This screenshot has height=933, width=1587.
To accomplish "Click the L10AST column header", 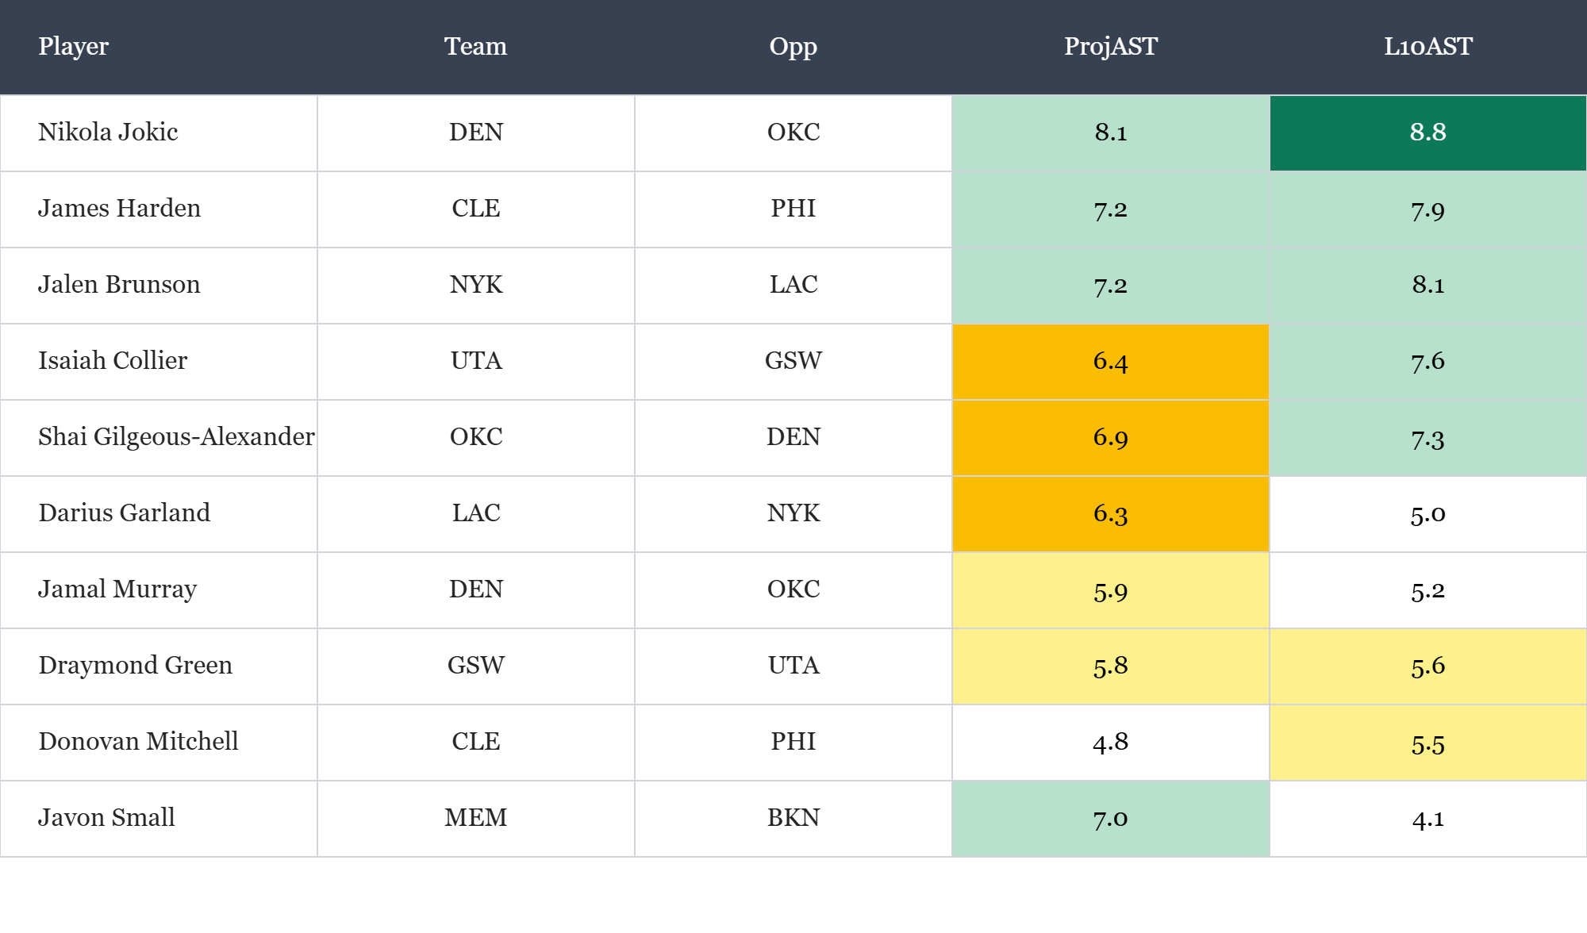I will coord(1428,47).
